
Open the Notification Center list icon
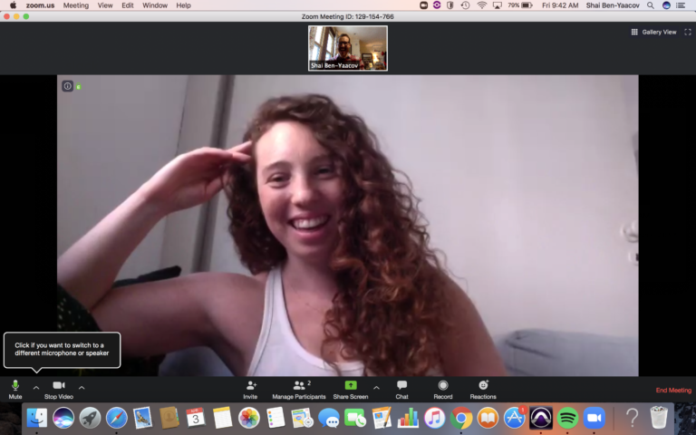tap(681, 5)
